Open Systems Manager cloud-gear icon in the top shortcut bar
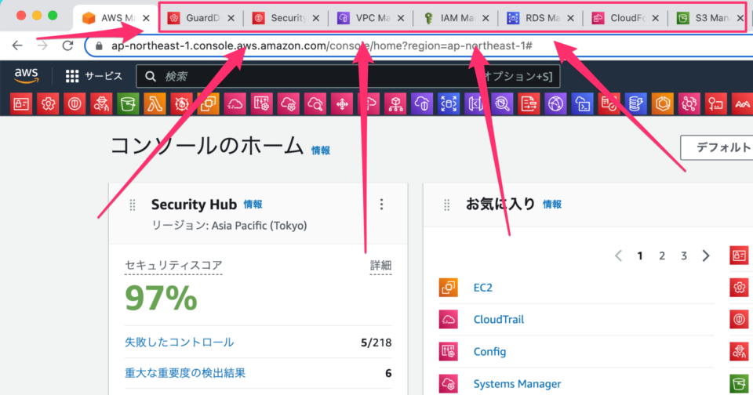Screen dimensions: 753x395 tap(289, 103)
